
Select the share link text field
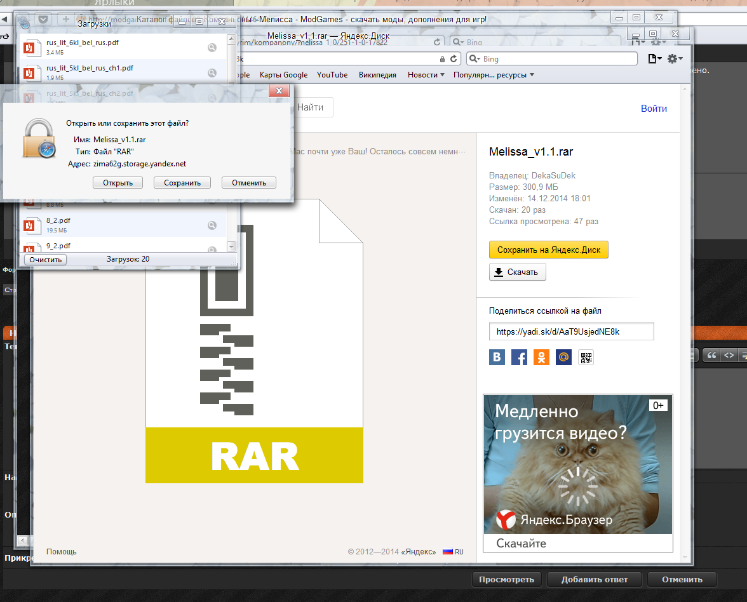coord(571,331)
